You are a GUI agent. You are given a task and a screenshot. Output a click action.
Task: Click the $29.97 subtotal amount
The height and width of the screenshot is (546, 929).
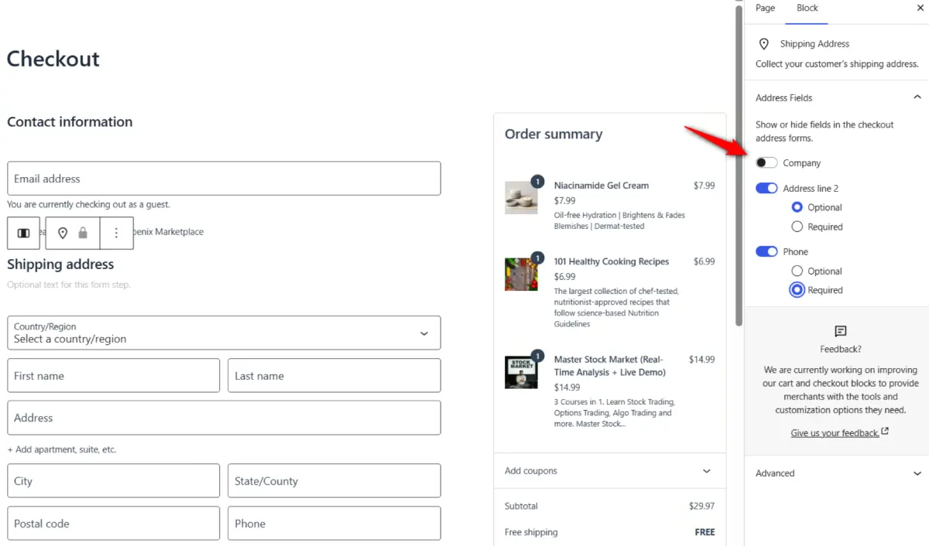pyautogui.click(x=702, y=507)
